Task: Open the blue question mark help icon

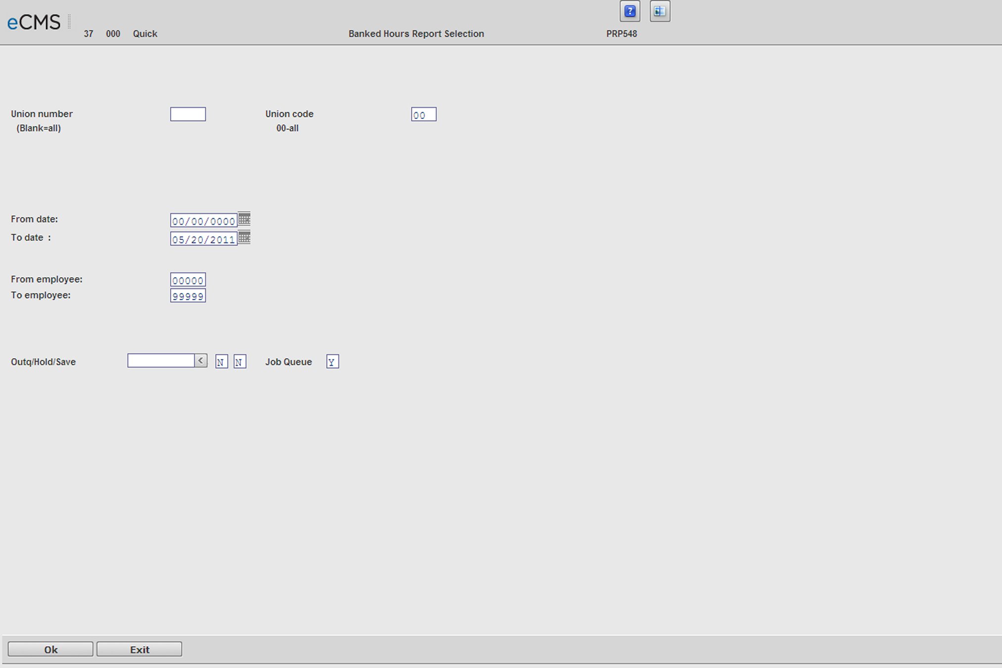Action: pos(630,11)
